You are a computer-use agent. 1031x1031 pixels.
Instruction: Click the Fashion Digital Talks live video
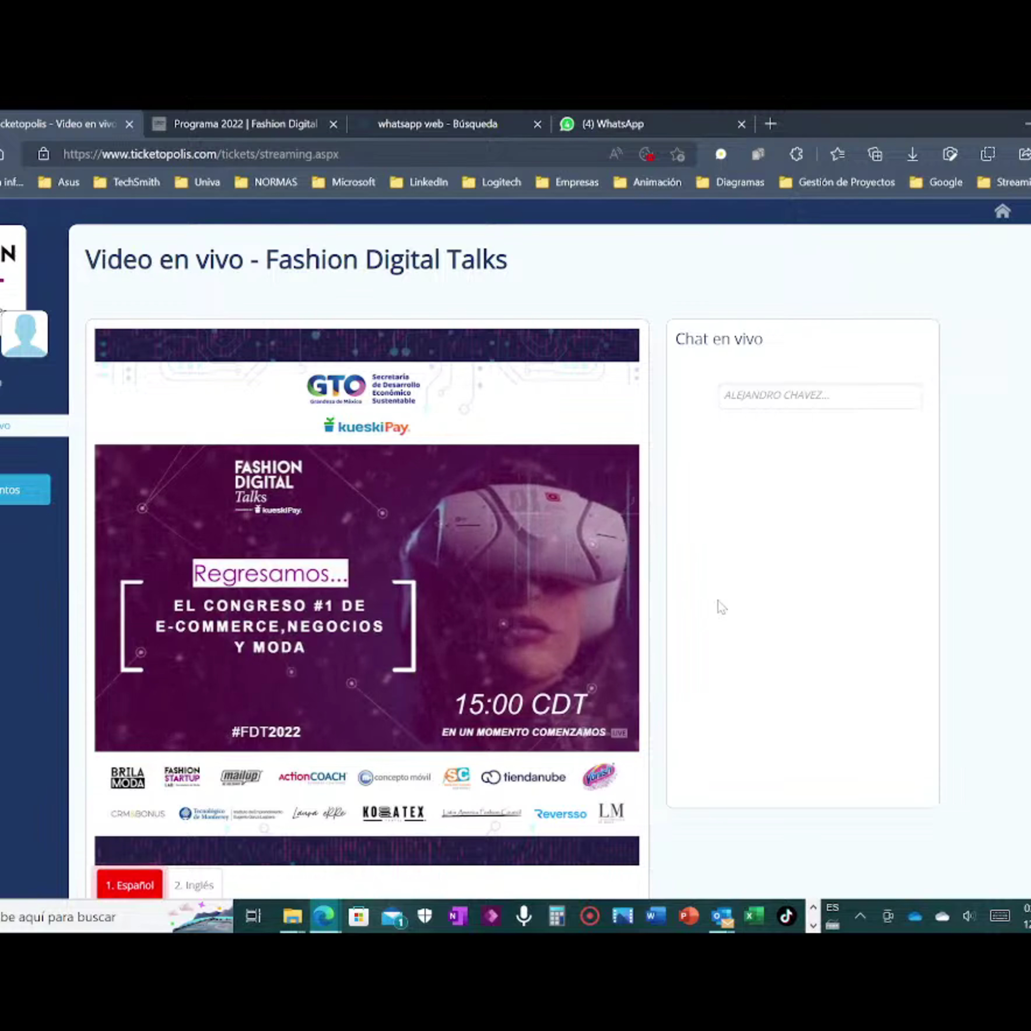[367, 597]
